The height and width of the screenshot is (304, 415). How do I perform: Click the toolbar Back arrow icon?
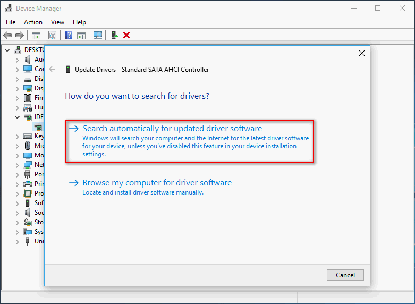7,36
